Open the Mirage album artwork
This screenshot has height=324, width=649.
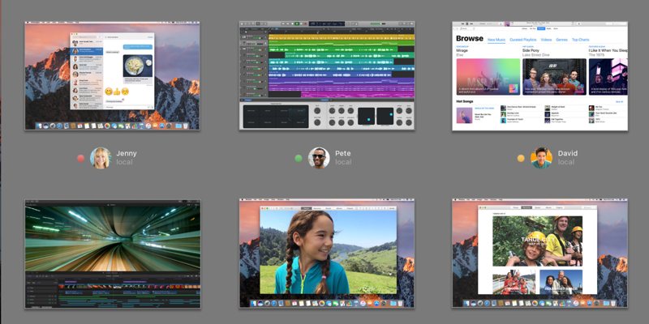click(487, 76)
